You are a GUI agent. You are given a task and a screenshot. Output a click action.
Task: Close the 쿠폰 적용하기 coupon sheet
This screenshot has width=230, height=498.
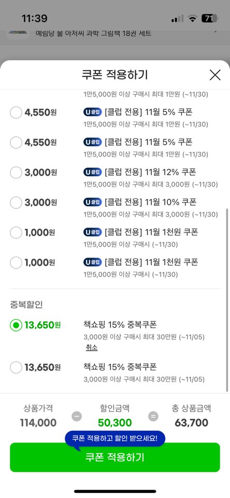coord(215,75)
